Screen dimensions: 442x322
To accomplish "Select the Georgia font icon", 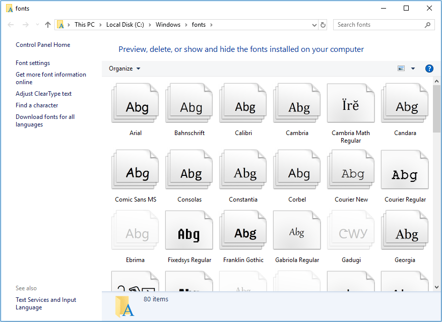I will click(x=405, y=230).
